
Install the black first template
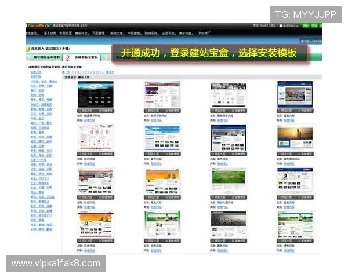[x=106, y=111]
